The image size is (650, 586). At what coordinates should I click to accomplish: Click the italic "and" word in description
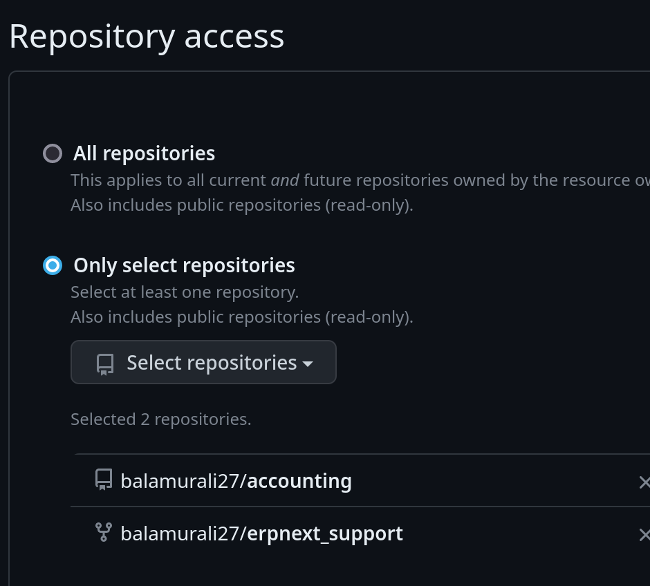[284, 180]
